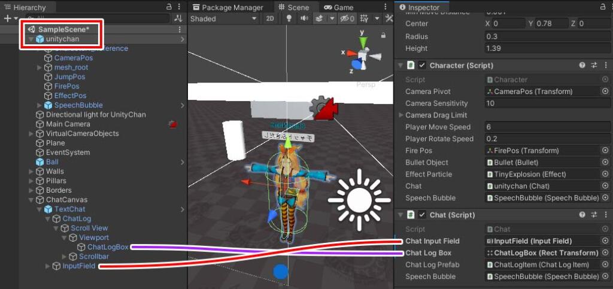The width and height of the screenshot is (613, 289).
Task: Open help for Chat script component
Action: [582, 215]
